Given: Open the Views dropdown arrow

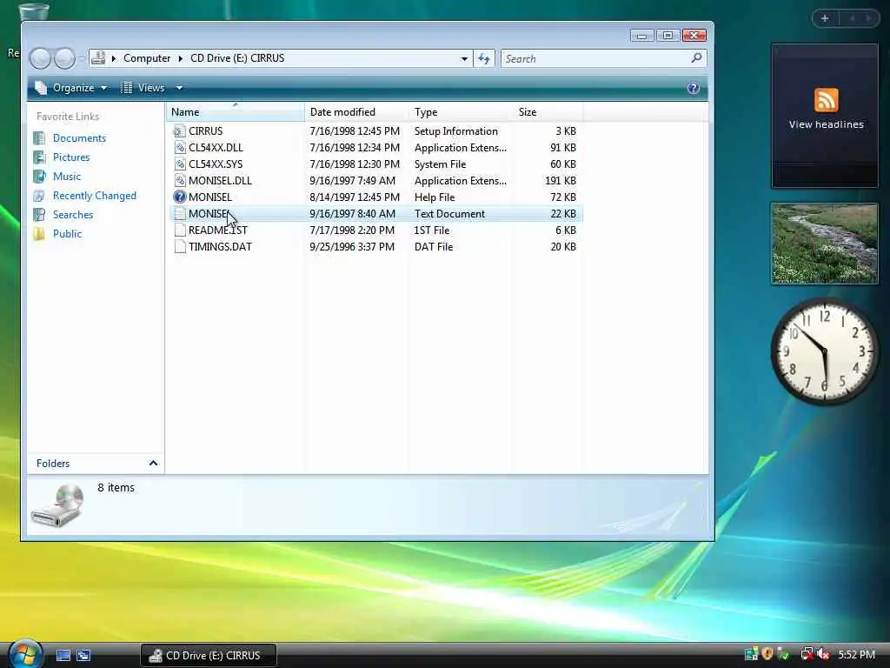Looking at the screenshot, I should point(179,88).
